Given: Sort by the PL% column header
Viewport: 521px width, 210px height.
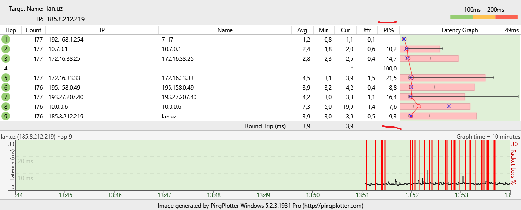Looking at the screenshot, I should (x=389, y=30).
